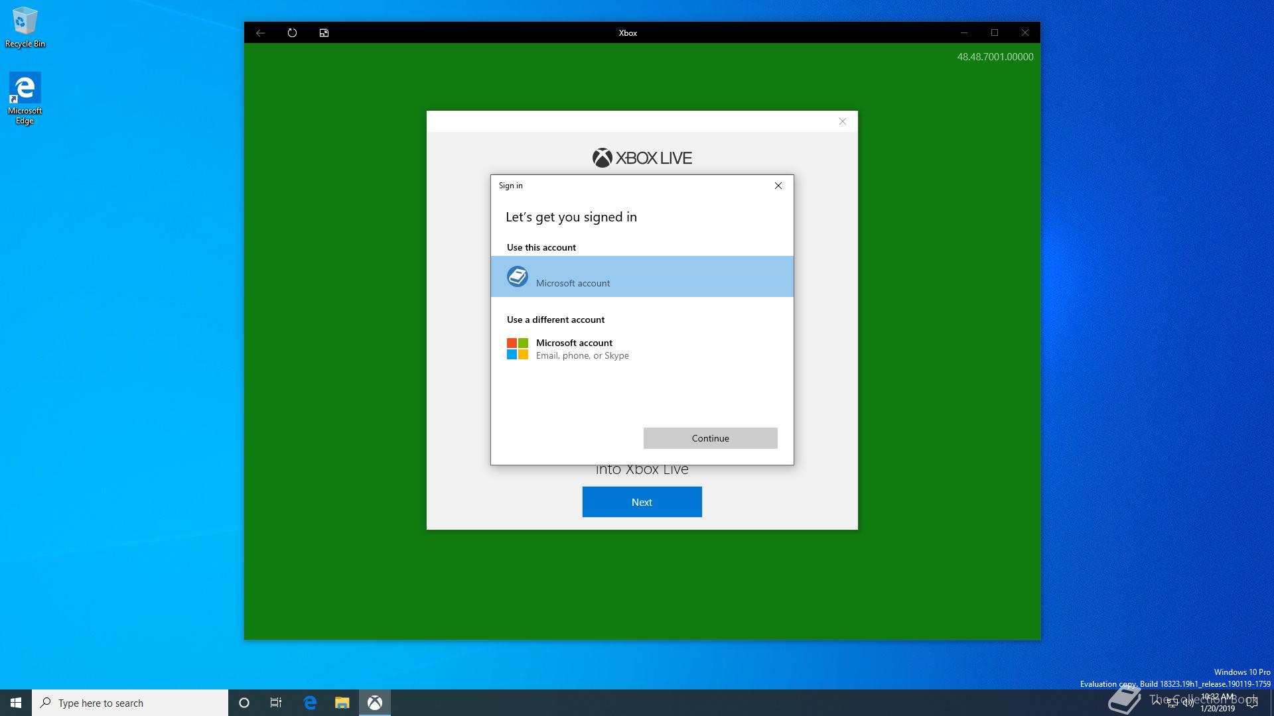Launch Edge from the taskbar
1274x716 pixels.
(x=310, y=703)
